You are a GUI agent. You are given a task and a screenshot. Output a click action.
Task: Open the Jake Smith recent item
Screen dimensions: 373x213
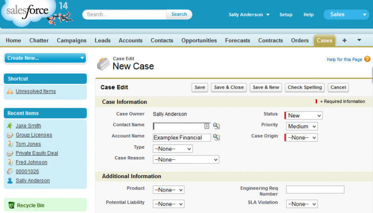coord(28,126)
